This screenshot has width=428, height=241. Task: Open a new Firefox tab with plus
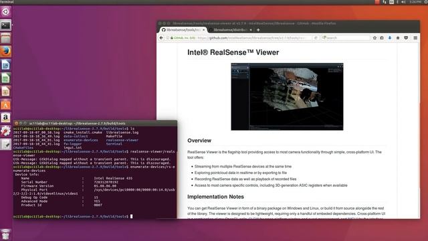258,29
